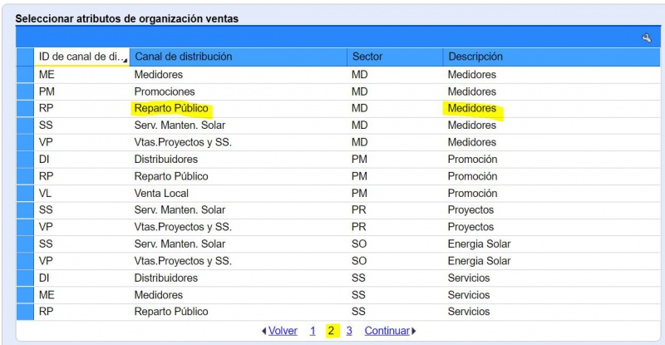Select the VL Venta Local row selector
Screen dimensions: 665x345
25,194
